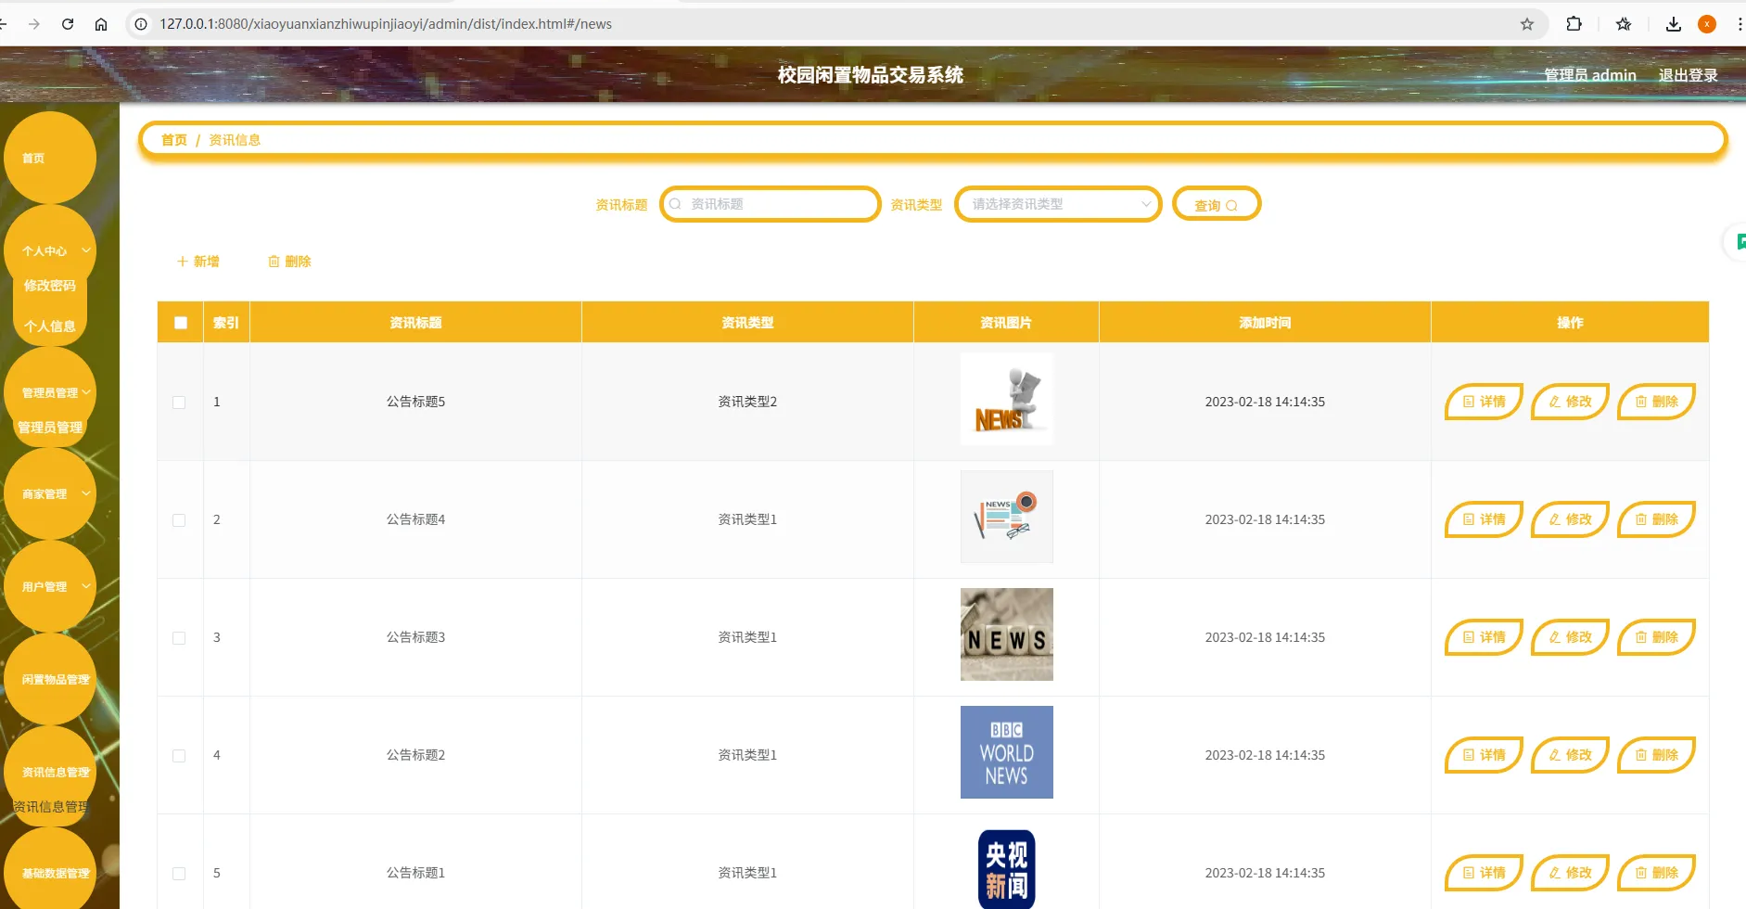Open the browser downloads icon
Screen dimensions: 1746x909
(x=1673, y=24)
